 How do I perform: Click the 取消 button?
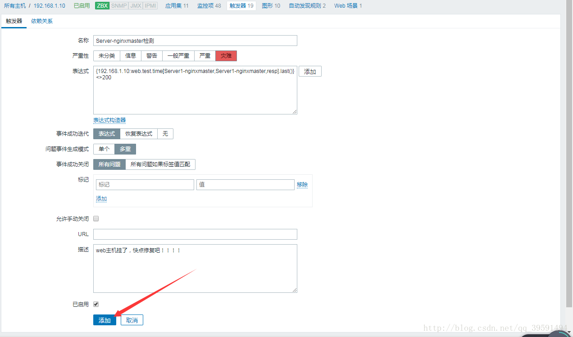coord(132,319)
